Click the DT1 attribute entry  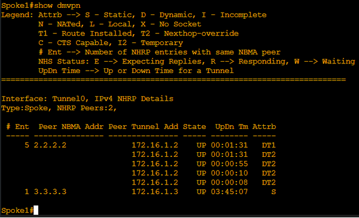click(269, 145)
